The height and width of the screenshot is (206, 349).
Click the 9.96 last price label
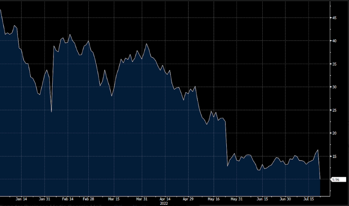[x=336, y=179]
